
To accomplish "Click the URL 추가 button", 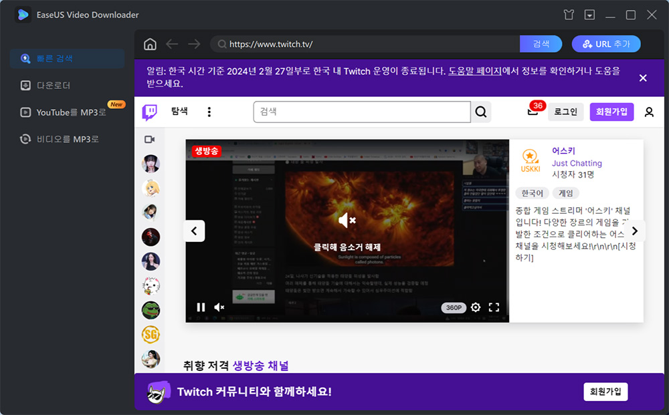I will pos(606,44).
